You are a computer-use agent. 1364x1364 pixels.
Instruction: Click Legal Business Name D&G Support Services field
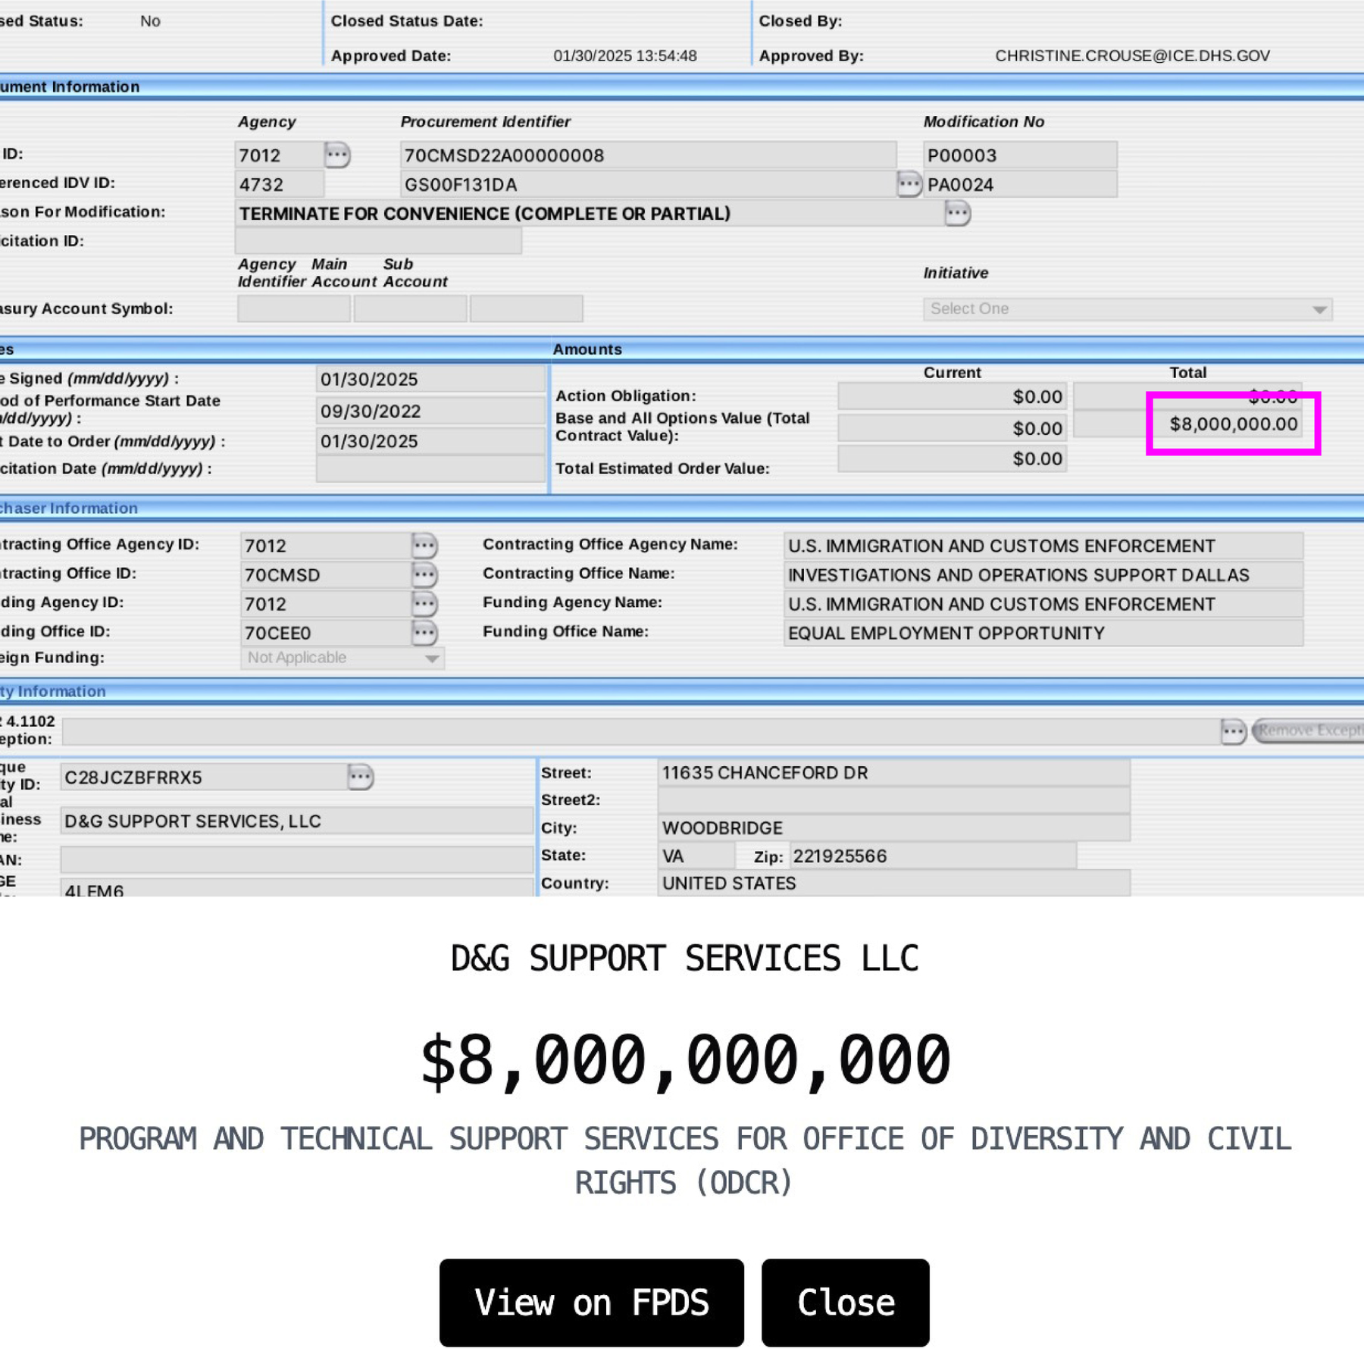pyautogui.click(x=296, y=821)
